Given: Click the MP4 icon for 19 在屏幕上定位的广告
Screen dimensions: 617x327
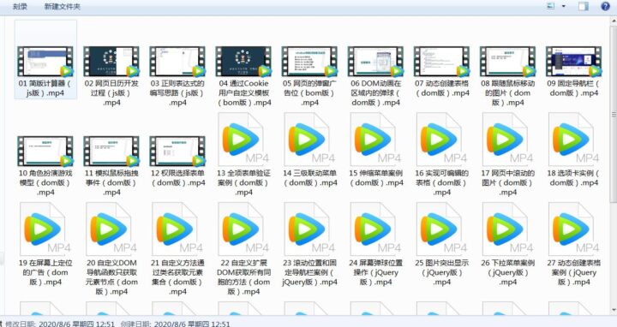Looking at the screenshot, I should (45, 229).
